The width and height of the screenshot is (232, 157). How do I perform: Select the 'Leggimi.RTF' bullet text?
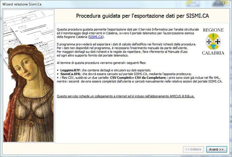tap(70, 70)
